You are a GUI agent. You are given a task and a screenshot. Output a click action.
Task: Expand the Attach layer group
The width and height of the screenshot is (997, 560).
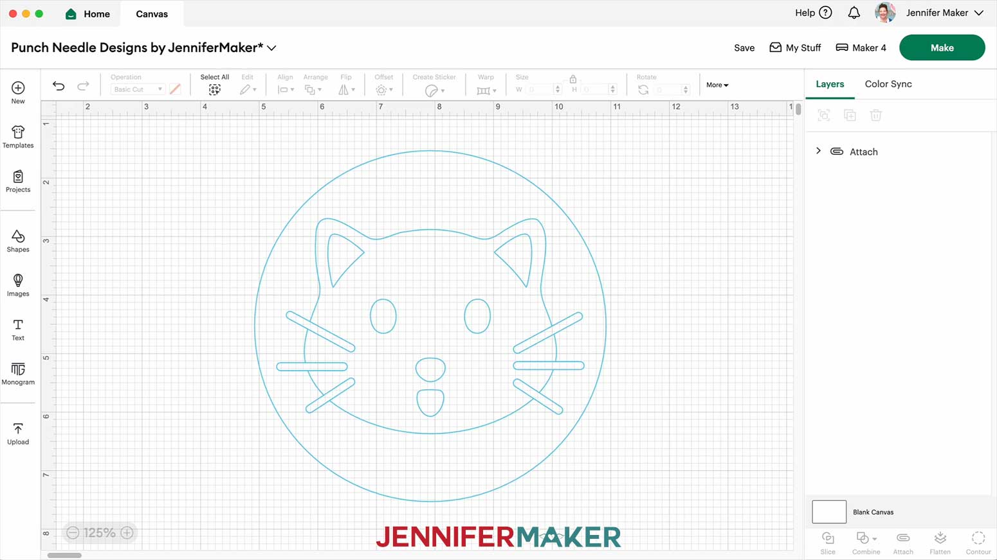coord(818,151)
